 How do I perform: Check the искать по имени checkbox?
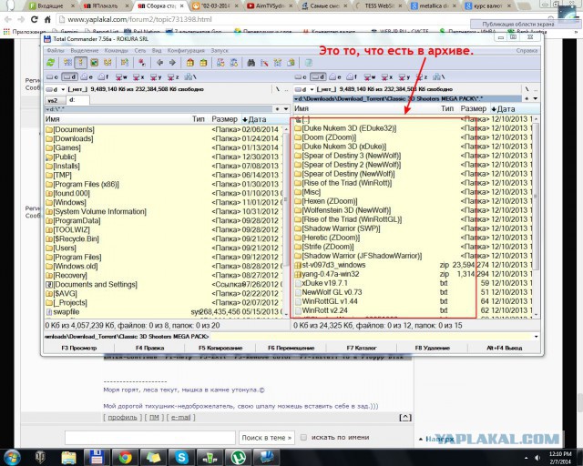point(303,438)
